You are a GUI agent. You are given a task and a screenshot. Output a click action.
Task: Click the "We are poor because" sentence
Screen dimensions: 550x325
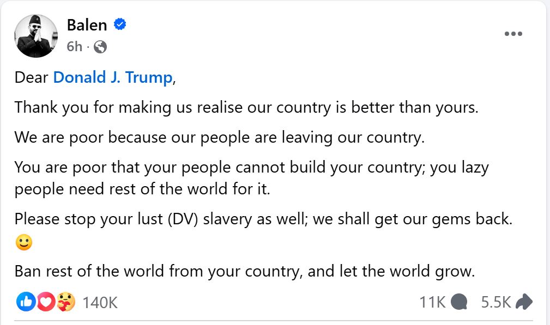coord(219,137)
